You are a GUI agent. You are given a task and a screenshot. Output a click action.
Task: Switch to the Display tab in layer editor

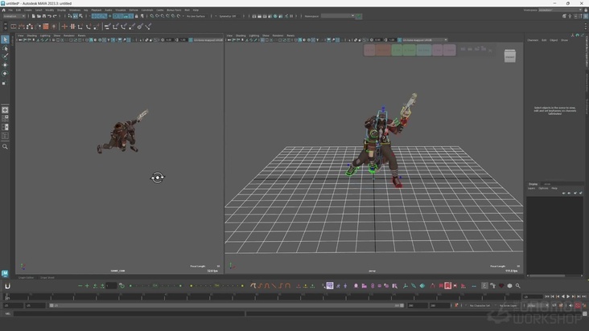click(x=533, y=184)
